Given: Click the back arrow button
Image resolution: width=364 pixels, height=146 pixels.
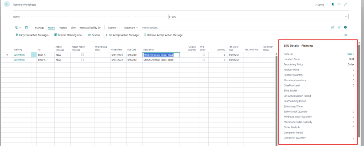Looking at the screenshot, I should (7, 5).
